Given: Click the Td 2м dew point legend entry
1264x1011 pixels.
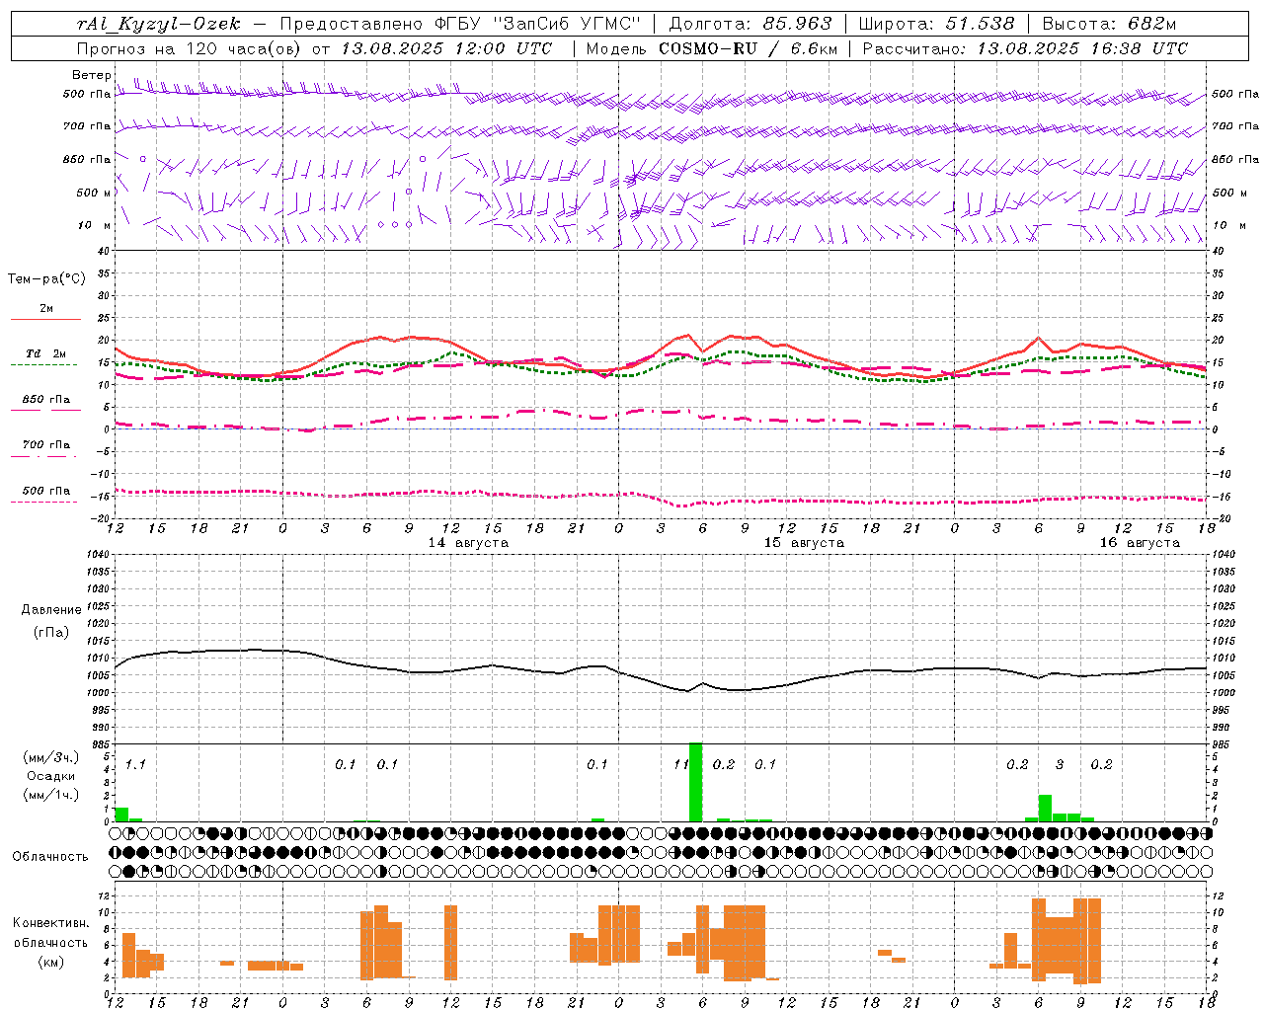Looking at the screenshot, I should [46, 353].
